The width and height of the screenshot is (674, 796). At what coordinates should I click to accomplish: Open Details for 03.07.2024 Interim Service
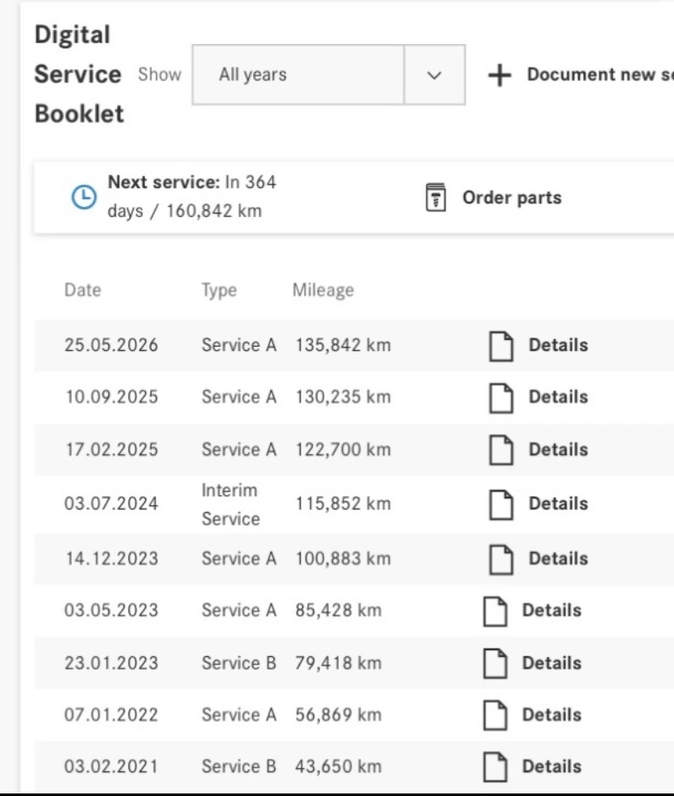pyautogui.click(x=558, y=504)
